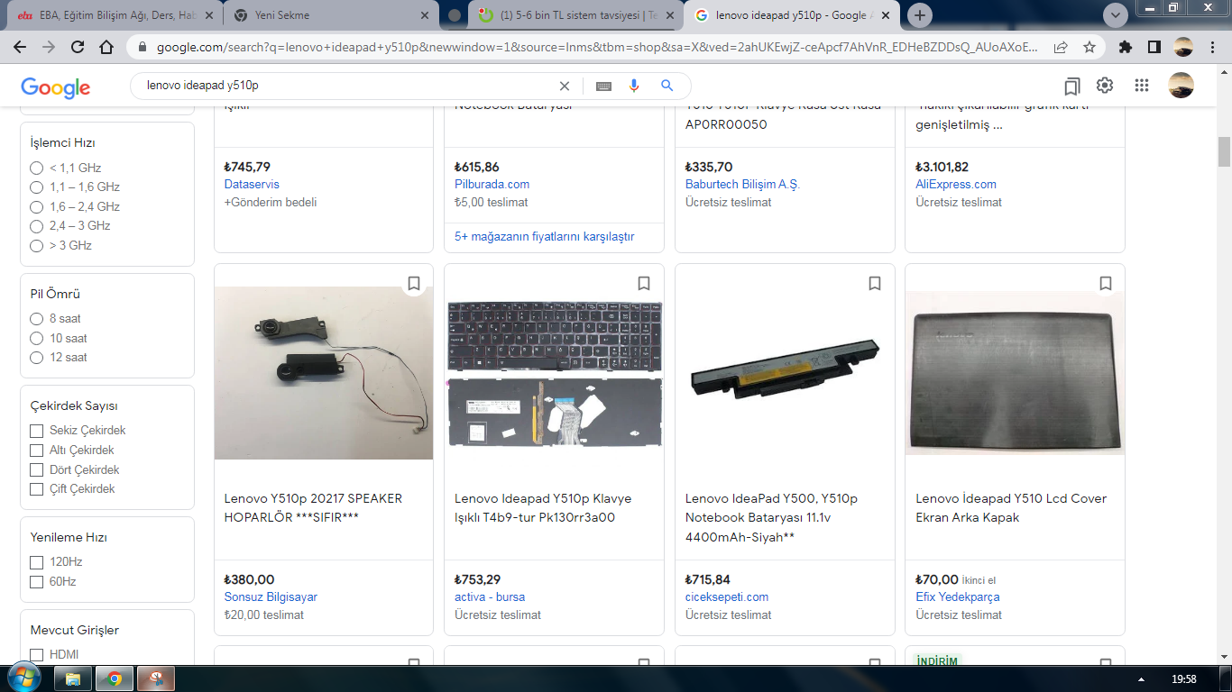1232x692 pixels.
Task: Select 8 saat battery life
Action: tap(36, 319)
